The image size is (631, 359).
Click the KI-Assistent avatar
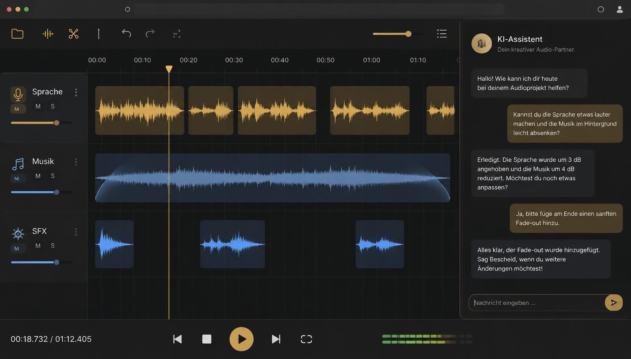(482, 43)
